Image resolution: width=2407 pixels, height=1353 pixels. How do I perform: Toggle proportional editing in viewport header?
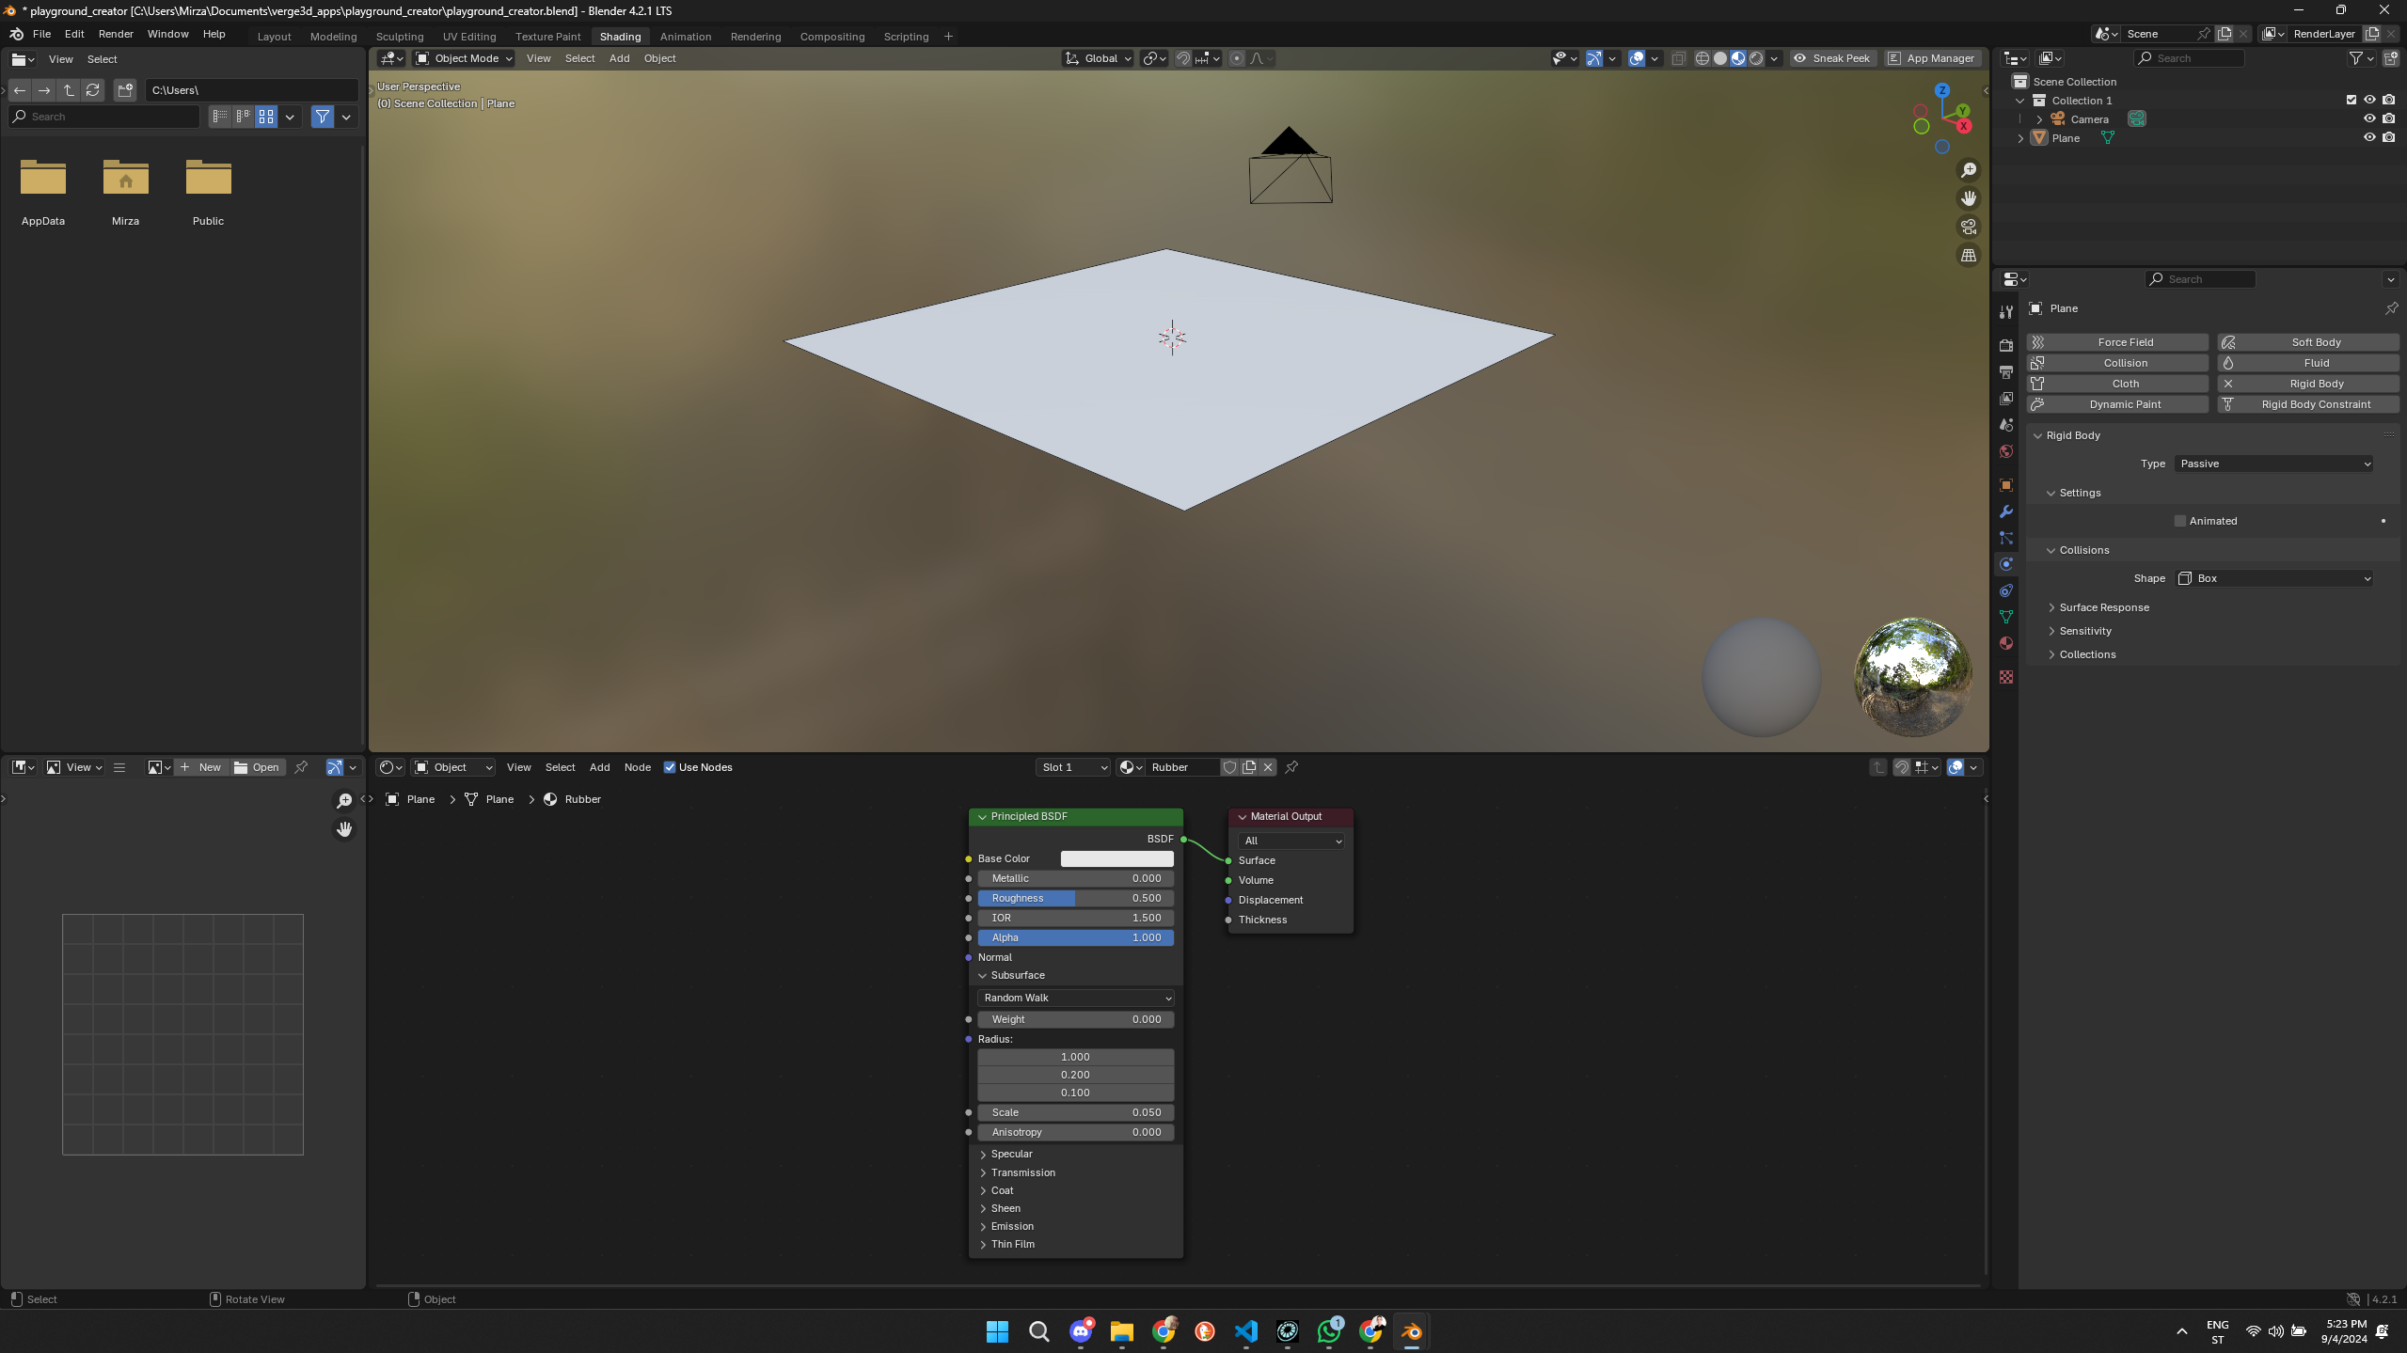coord(1237,58)
